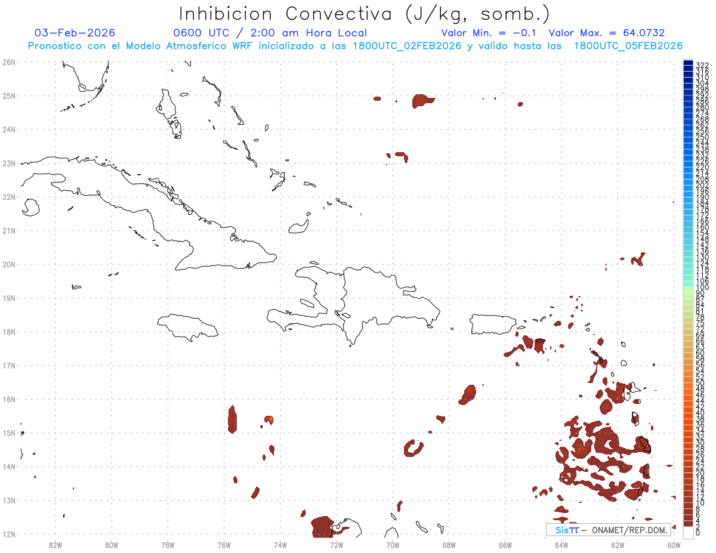Click the forecast valid-until time 1800UTC_05FEB2026
This screenshot has width=716, height=553.
coord(628,46)
